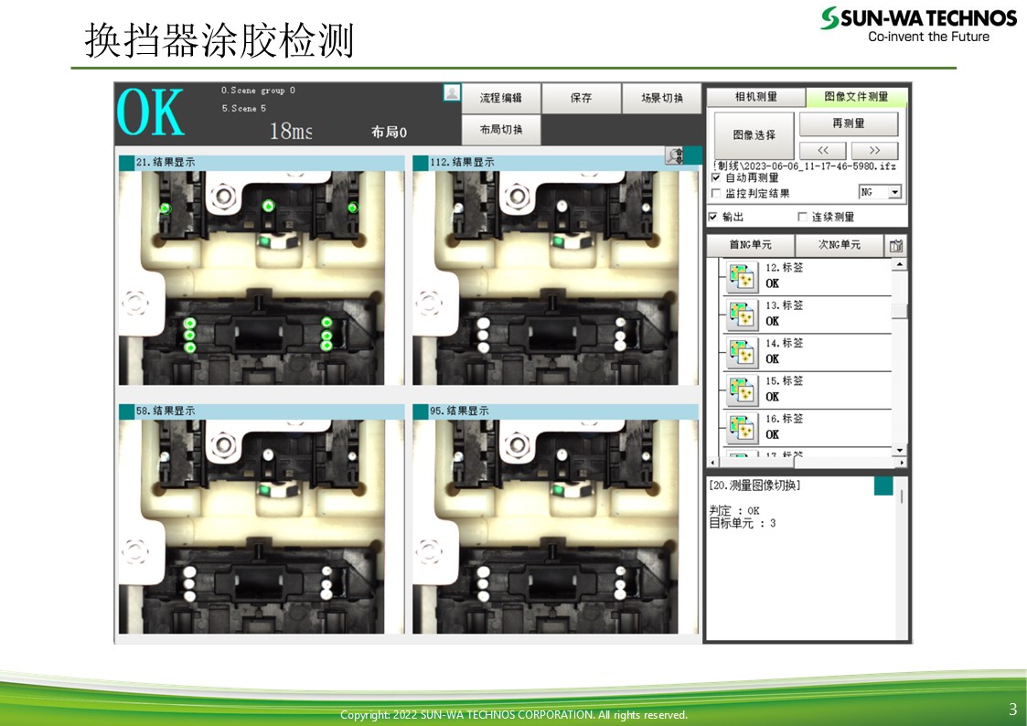1027x726 pixels.
Task: Open the NG judgment dropdown
Action: point(894,192)
